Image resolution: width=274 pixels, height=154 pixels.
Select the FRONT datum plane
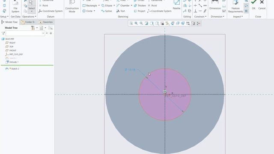(x=11, y=50)
